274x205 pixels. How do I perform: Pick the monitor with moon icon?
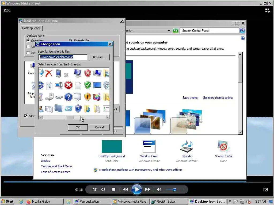[78, 73]
